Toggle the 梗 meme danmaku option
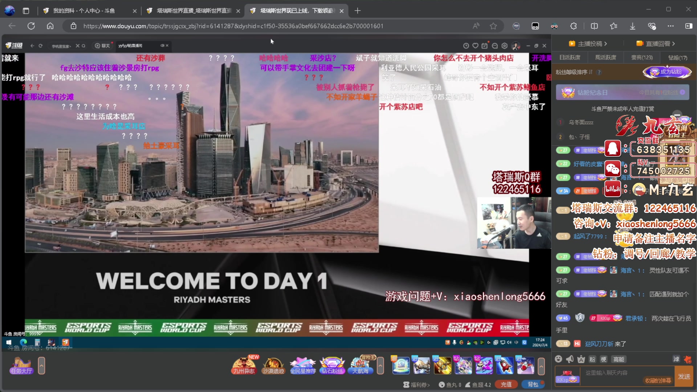The width and height of the screenshot is (697, 392). click(604, 359)
